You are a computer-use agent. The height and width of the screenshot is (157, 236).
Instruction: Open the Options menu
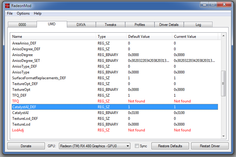point(23,13)
